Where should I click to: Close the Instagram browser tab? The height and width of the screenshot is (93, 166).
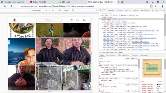point(115,2)
